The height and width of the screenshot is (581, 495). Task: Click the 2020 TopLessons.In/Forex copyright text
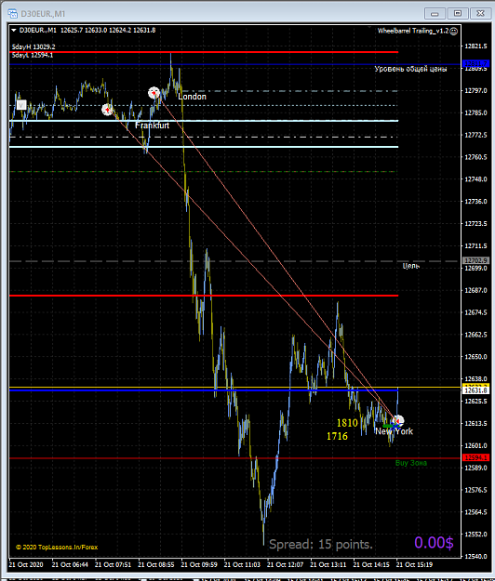57,547
